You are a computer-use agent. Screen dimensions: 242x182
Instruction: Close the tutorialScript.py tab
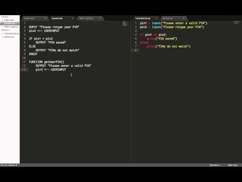[x=156, y=18]
